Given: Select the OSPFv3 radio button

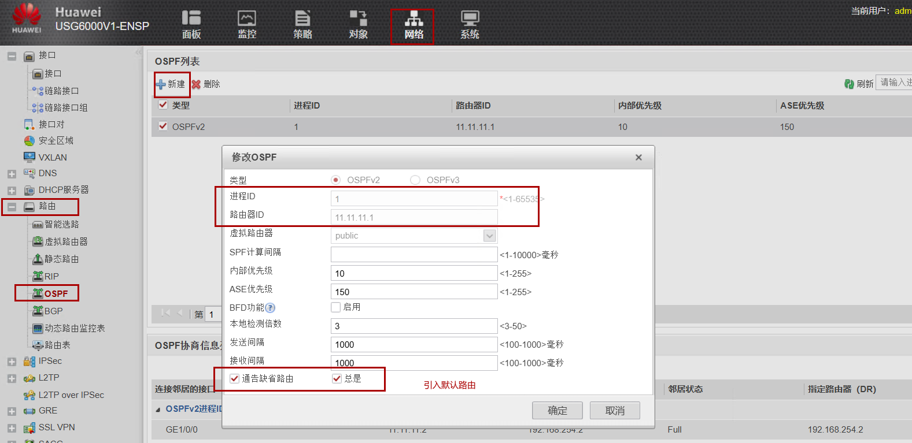Looking at the screenshot, I should click(x=415, y=180).
